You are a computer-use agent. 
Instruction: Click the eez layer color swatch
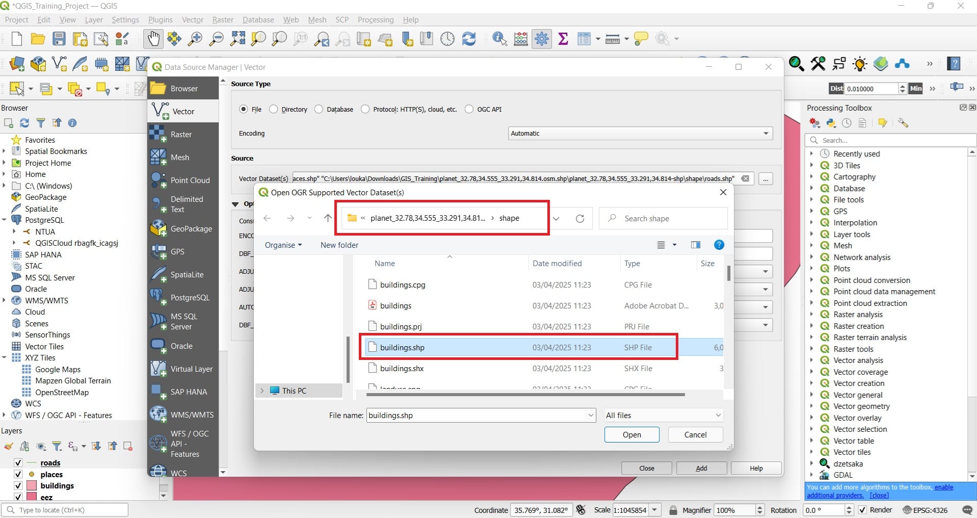click(32, 497)
